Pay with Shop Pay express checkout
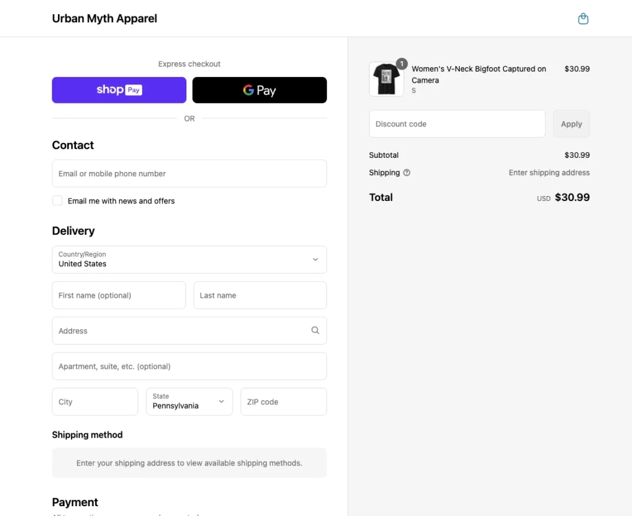 [x=119, y=90]
